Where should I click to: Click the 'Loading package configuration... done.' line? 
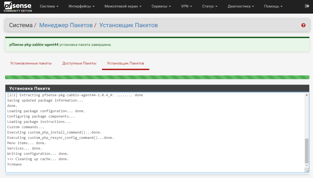(x=46, y=111)
